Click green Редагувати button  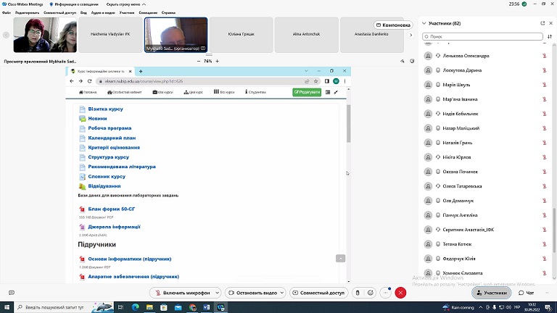click(307, 92)
